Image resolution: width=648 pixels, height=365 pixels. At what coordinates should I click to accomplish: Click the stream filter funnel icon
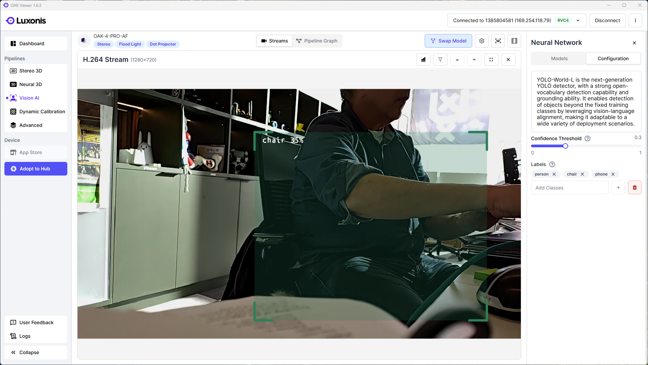click(440, 60)
